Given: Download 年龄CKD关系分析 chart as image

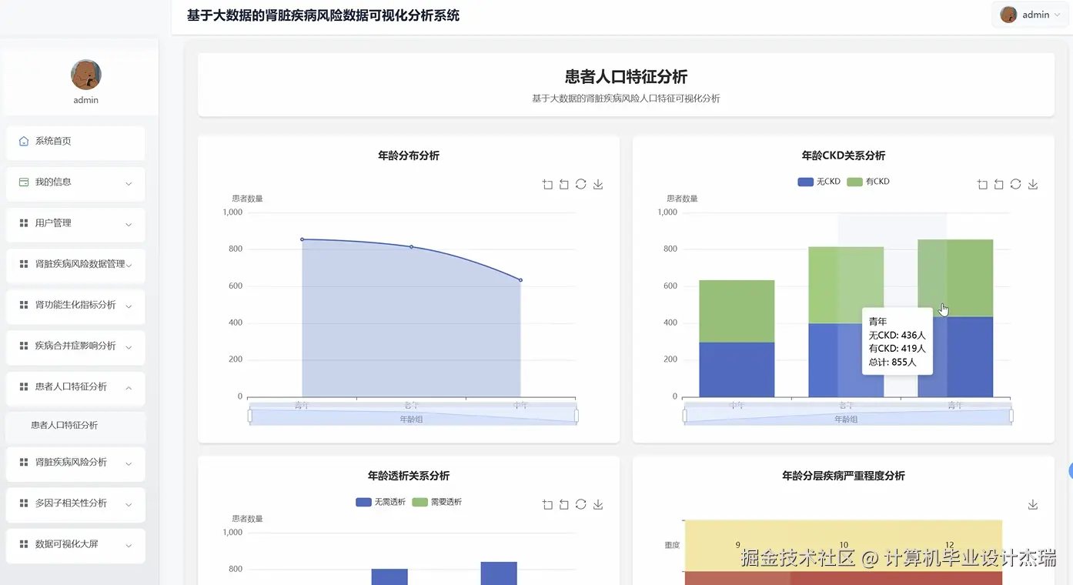Looking at the screenshot, I should pos(1033,185).
